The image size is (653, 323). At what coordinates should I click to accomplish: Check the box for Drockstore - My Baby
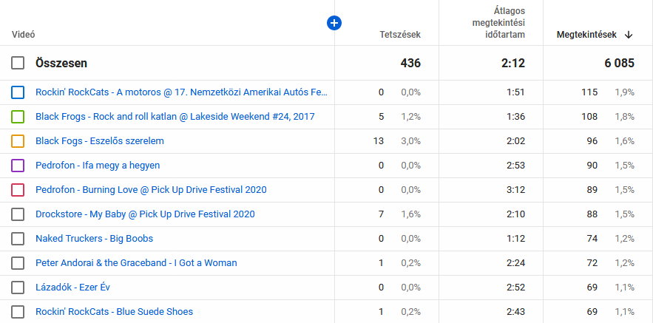point(18,214)
